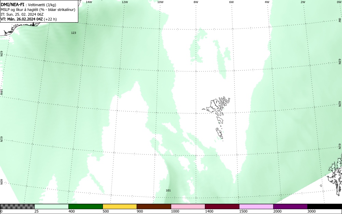Click the legend value 900
Screen dimensions: 342x214
point(140,211)
